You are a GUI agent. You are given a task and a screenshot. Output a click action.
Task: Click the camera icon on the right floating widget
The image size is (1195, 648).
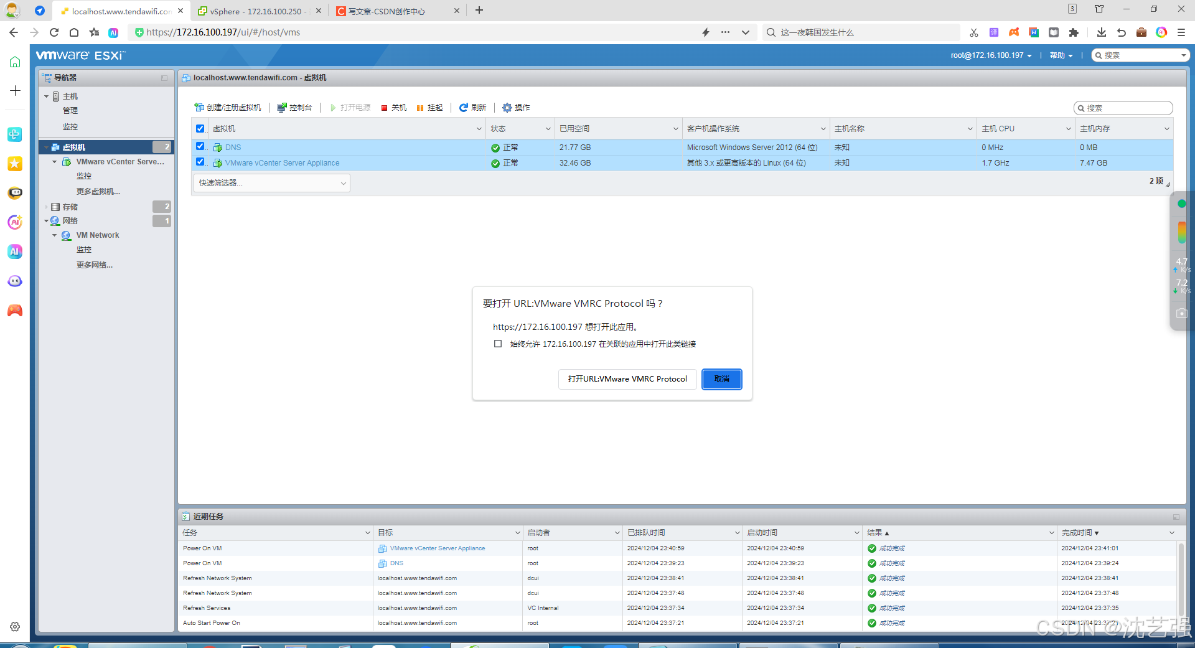[1181, 313]
